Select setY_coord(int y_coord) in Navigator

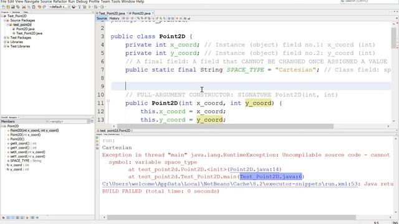point(27,156)
